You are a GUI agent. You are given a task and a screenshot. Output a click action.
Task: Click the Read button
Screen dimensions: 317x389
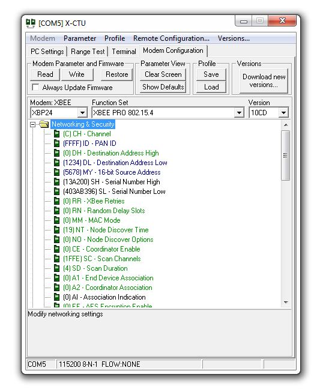(45, 74)
